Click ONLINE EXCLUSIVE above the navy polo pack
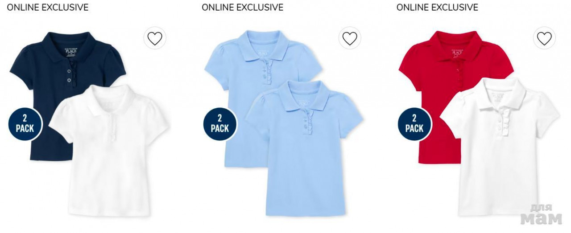Image resolution: width=571 pixels, height=233 pixels. click(x=47, y=7)
